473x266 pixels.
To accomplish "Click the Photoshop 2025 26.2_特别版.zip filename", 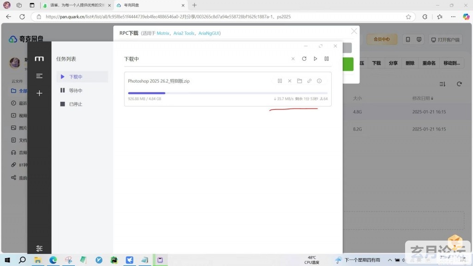I will [159, 81].
